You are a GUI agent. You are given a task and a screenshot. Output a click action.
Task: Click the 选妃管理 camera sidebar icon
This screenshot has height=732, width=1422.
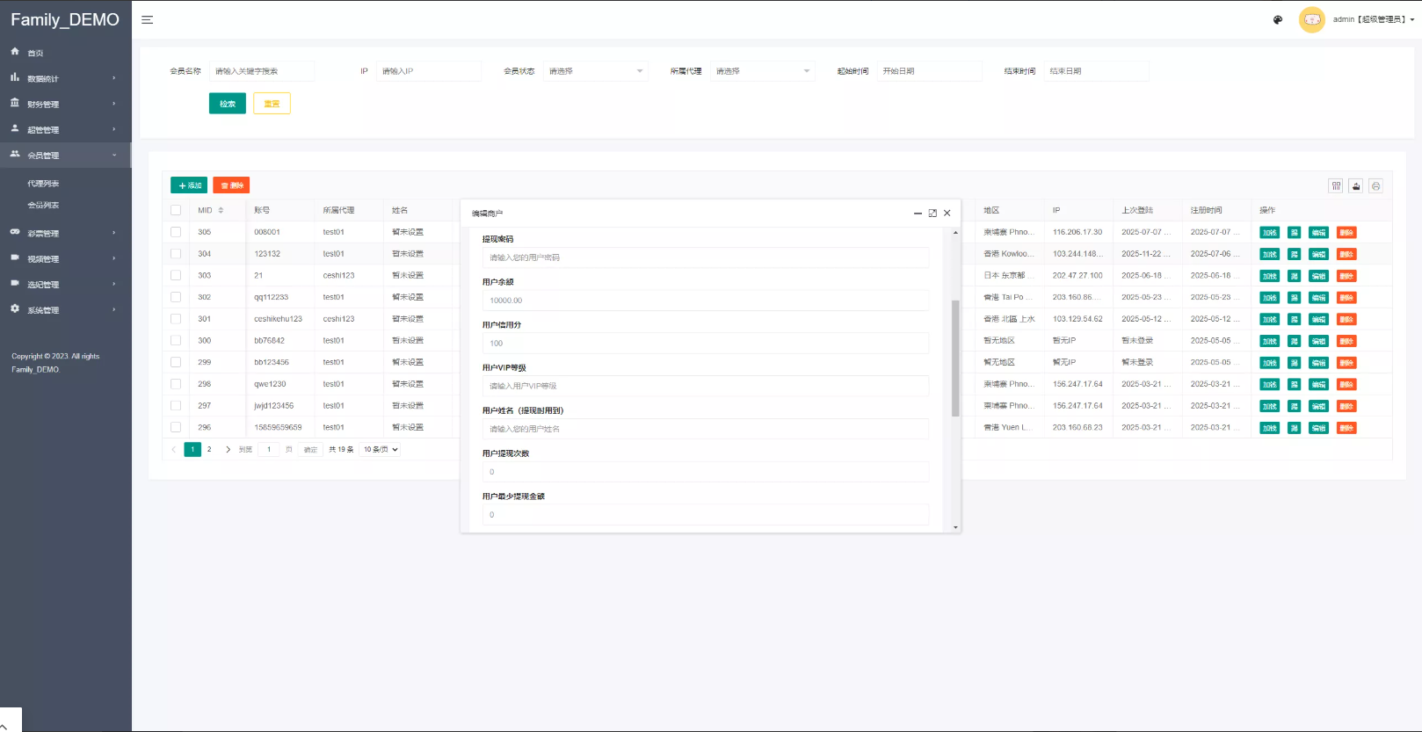point(15,283)
